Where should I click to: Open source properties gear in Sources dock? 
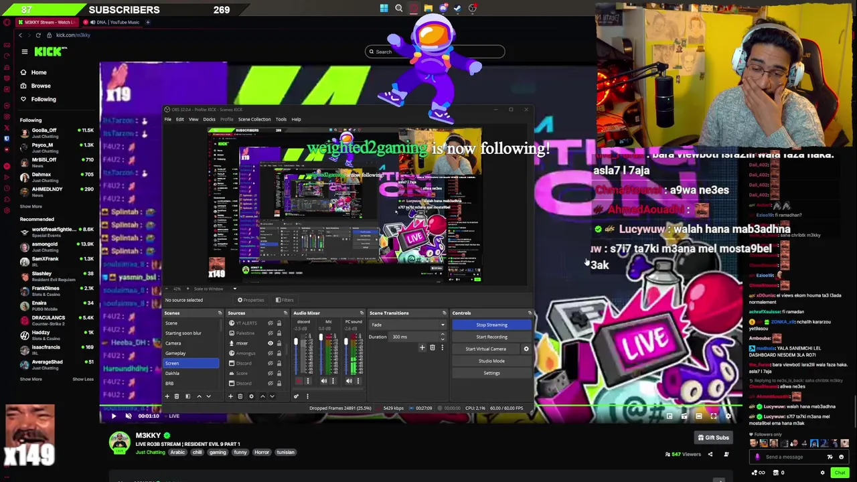252,396
